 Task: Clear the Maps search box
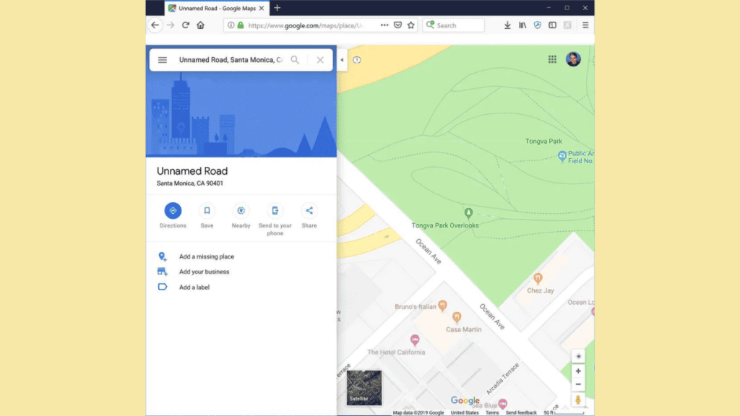pos(320,60)
